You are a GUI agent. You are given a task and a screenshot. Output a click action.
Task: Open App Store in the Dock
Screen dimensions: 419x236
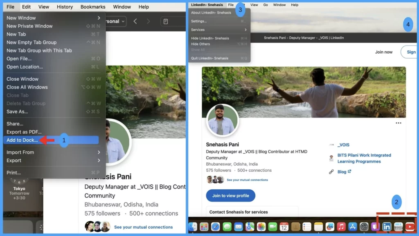[352, 227]
